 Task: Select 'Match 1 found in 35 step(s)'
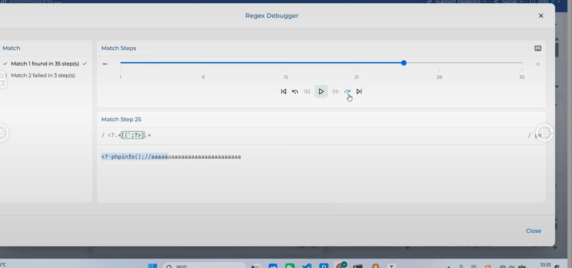(45, 63)
